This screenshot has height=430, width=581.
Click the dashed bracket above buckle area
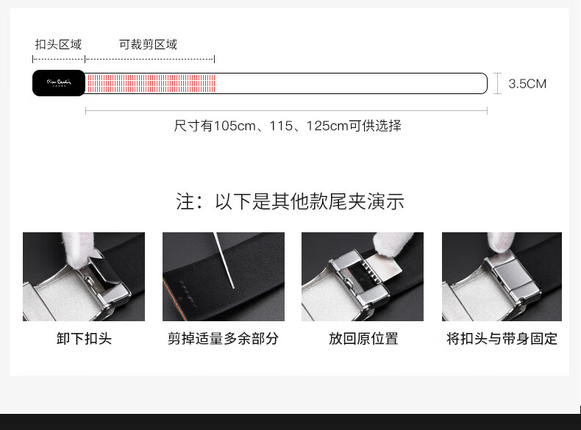(59, 59)
